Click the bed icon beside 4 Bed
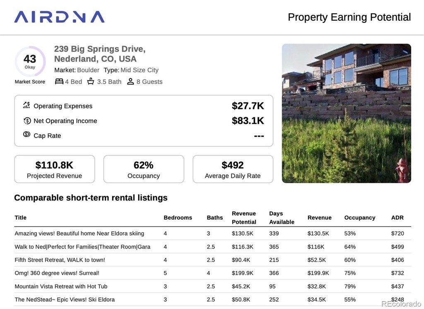Screen dimensions: 424x309 (59, 82)
